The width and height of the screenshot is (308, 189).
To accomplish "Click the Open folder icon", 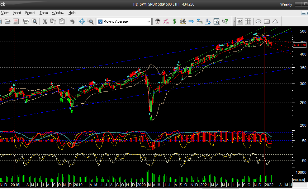I will coord(8,21).
